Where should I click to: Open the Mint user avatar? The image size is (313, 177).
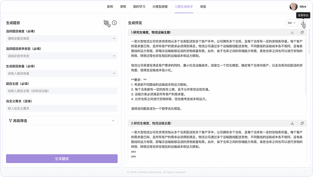(294, 6)
